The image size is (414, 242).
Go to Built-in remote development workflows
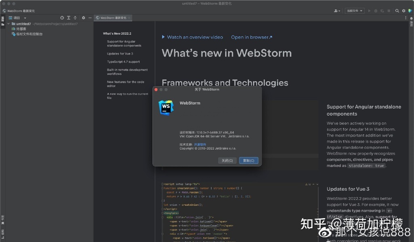click(127, 72)
